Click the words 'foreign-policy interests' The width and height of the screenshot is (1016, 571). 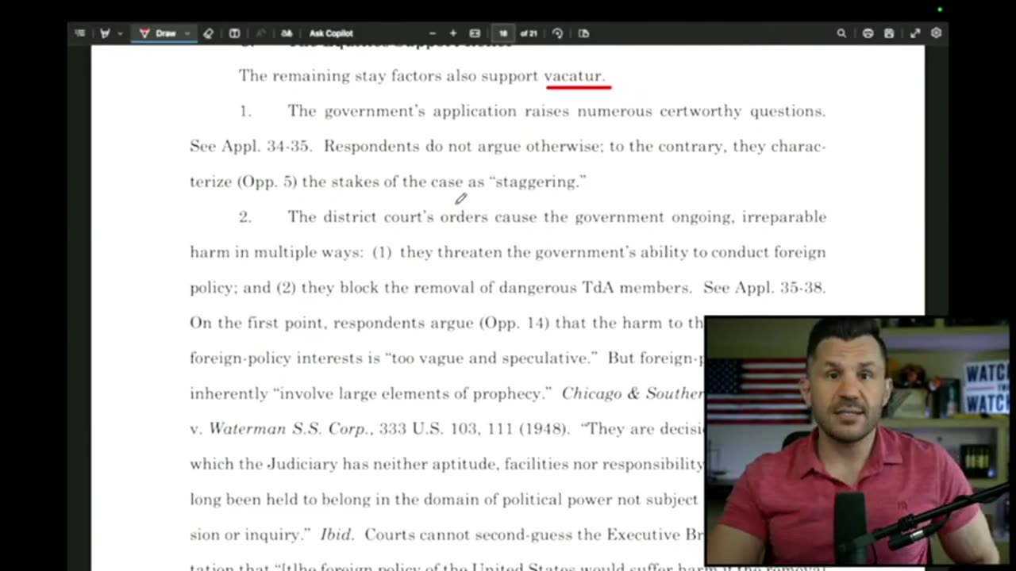coord(278,358)
